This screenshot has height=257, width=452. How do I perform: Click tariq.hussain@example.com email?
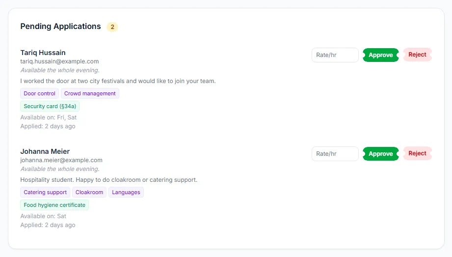[59, 61]
